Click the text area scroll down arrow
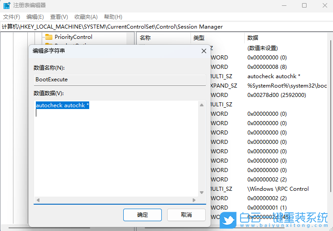This screenshot has height=231, width=333. (x=202, y=193)
